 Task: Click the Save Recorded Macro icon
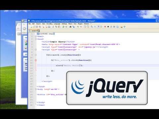point(117,27)
